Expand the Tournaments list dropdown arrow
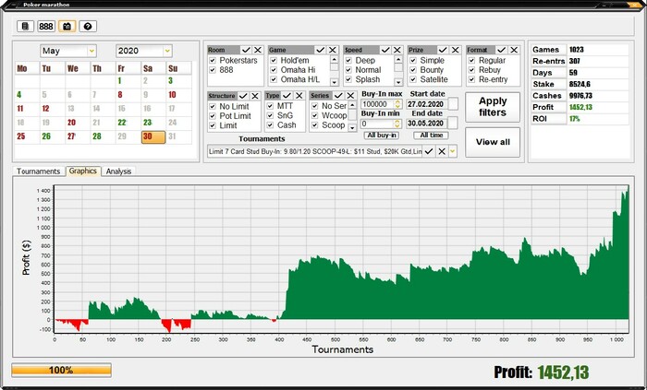This screenshot has width=647, height=390. click(x=453, y=151)
